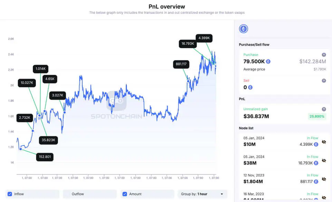Open the Purchase help question-mark icon
Image resolution: width=332 pixels, height=202 pixels.
323,54
